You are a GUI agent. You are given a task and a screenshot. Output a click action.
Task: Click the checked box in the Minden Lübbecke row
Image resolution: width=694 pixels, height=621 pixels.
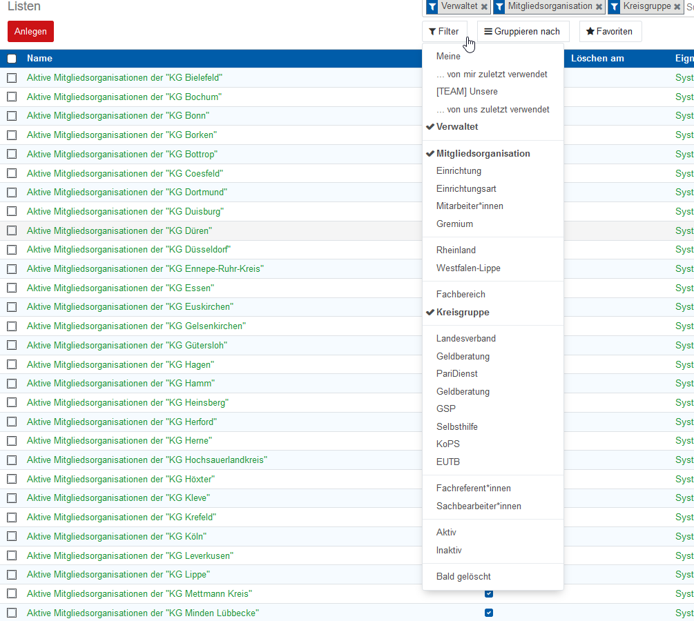tap(489, 613)
